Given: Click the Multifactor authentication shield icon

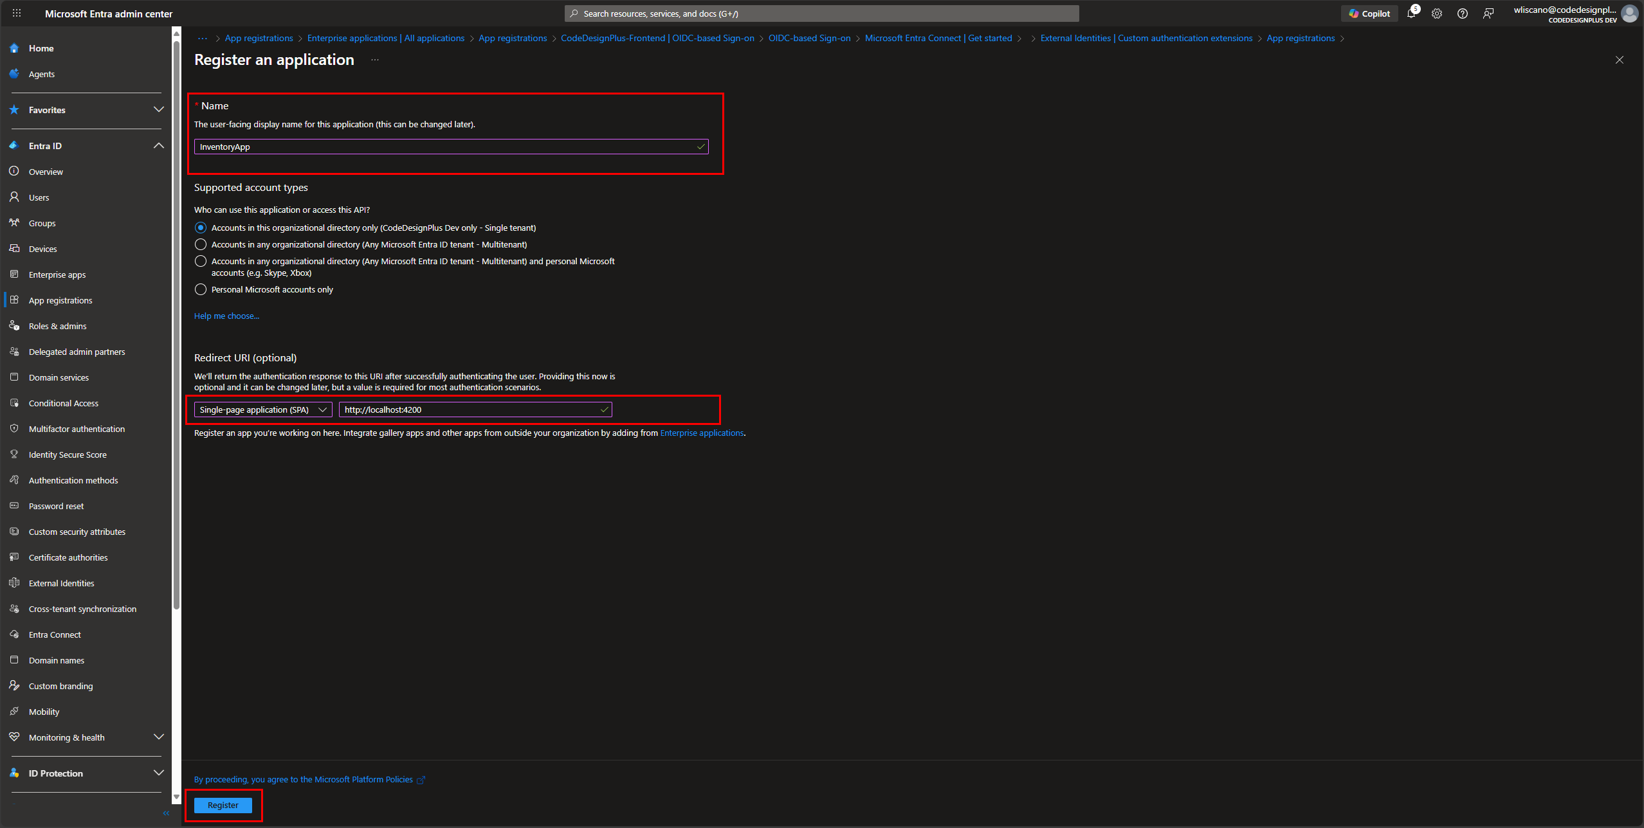Looking at the screenshot, I should pos(14,428).
